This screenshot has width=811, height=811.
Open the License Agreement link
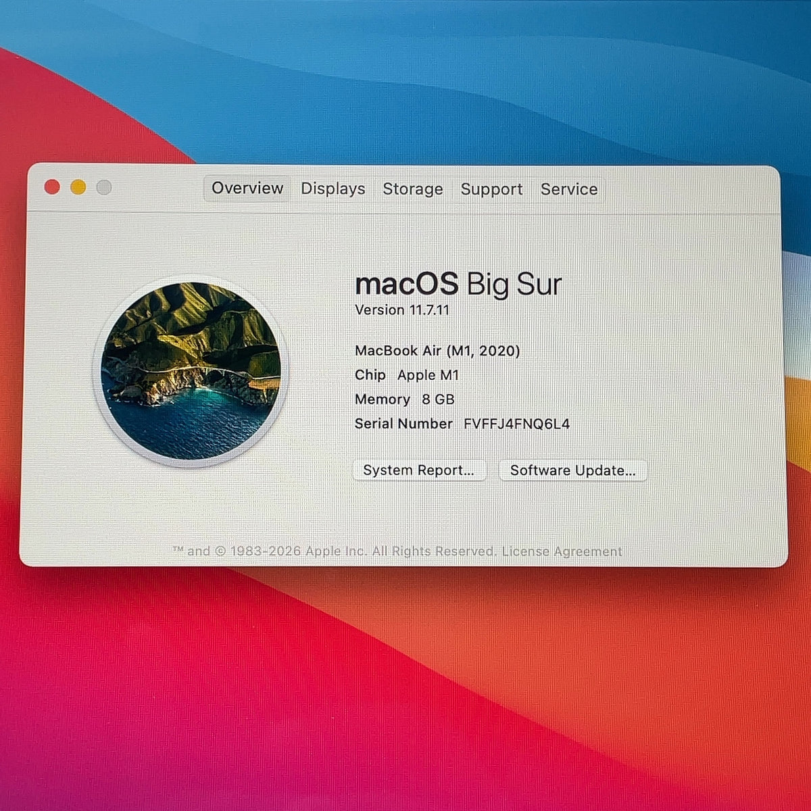coord(562,551)
